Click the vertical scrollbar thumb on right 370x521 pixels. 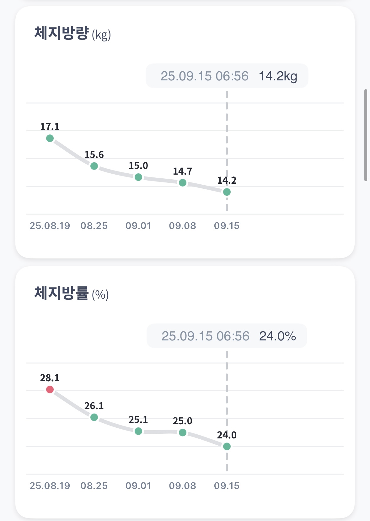(366, 135)
